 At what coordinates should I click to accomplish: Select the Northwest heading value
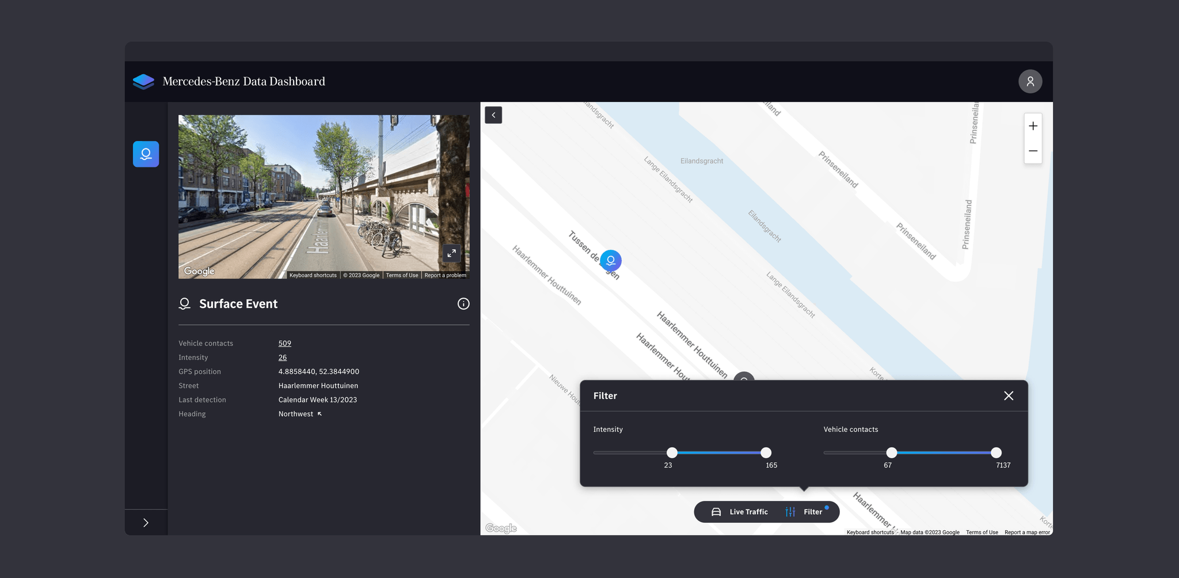[x=296, y=414]
